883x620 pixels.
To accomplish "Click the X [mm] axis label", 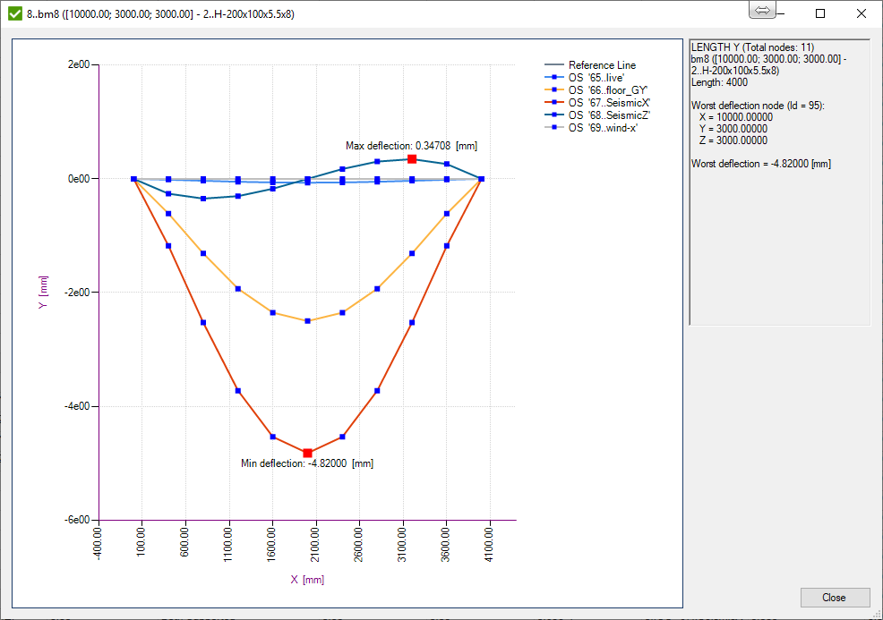I will coord(309,579).
